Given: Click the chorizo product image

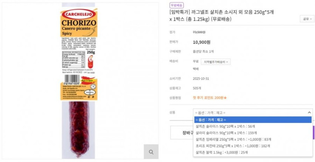Looking at the screenshot, I should click(x=79, y=81).
